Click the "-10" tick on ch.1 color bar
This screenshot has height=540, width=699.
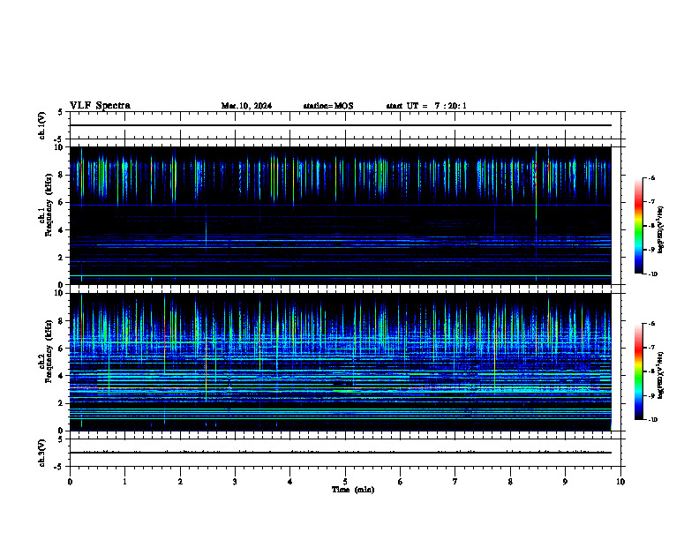click(x=652, y=274)
